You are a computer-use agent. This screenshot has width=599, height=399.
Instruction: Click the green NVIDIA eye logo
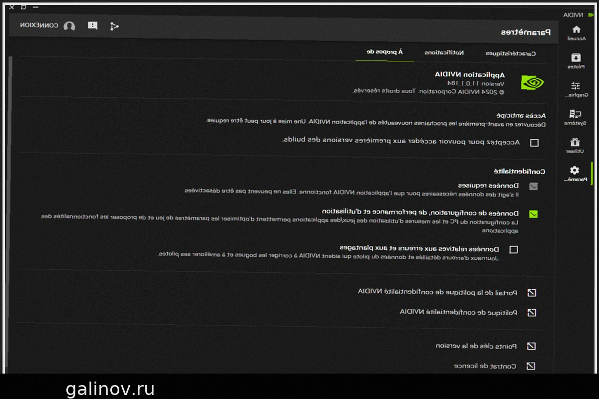(x=533, y=83)
